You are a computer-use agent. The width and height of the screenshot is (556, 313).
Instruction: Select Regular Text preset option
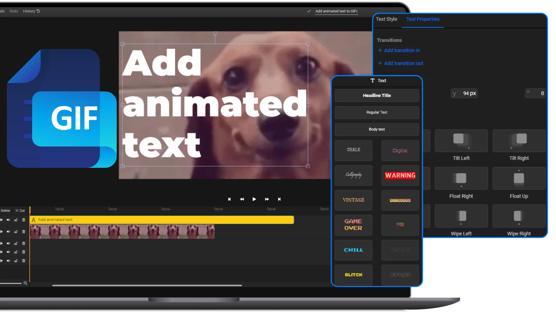tap(376, 112)
